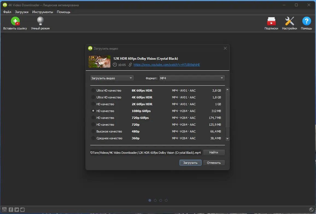316x214 pixels.
Task: Minimize the 4K Video Downloader window
Action: point(284,5)
